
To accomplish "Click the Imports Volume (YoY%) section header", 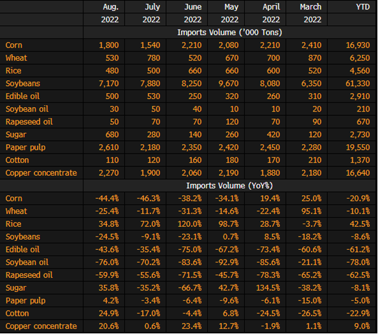I will coord(229,185).
